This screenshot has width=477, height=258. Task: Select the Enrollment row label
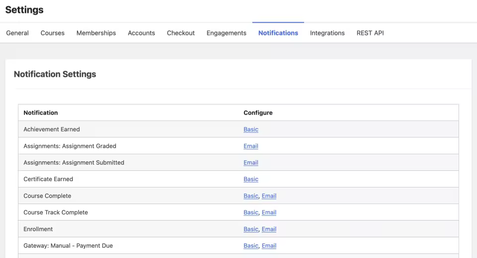[38, 229]
